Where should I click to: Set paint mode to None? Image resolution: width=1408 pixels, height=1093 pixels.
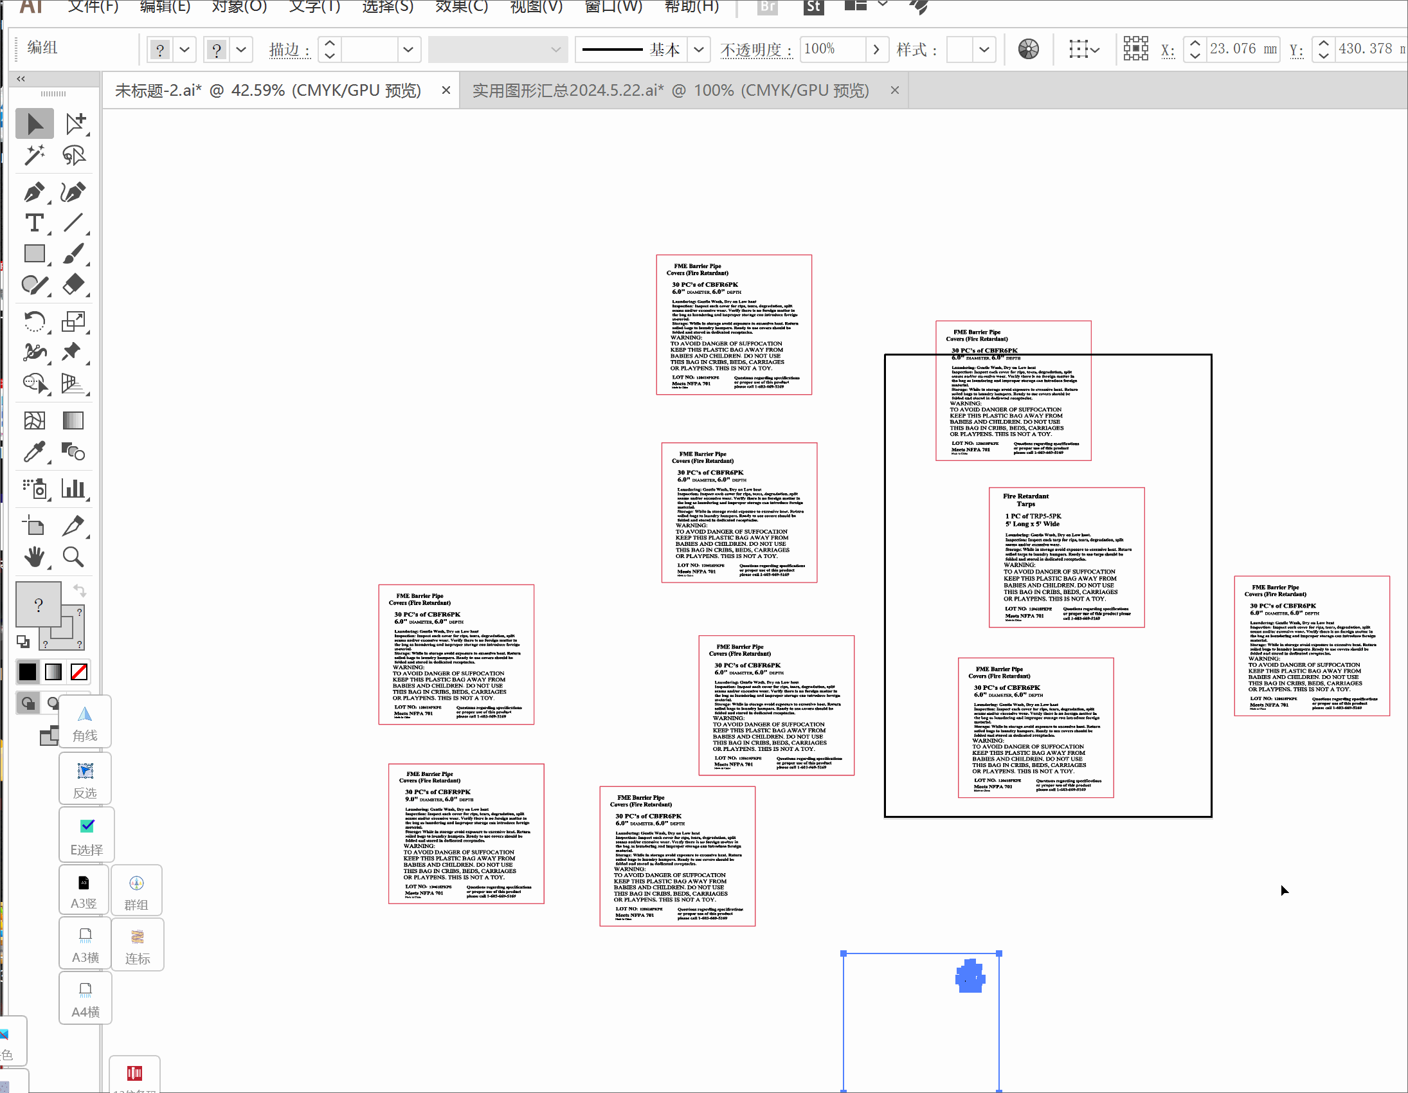click(x=78, y=672)
